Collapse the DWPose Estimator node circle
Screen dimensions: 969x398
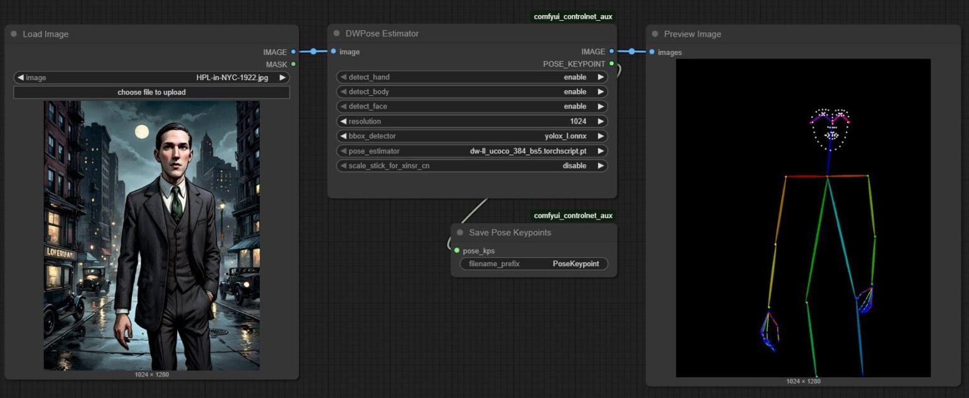coord(336,33)
